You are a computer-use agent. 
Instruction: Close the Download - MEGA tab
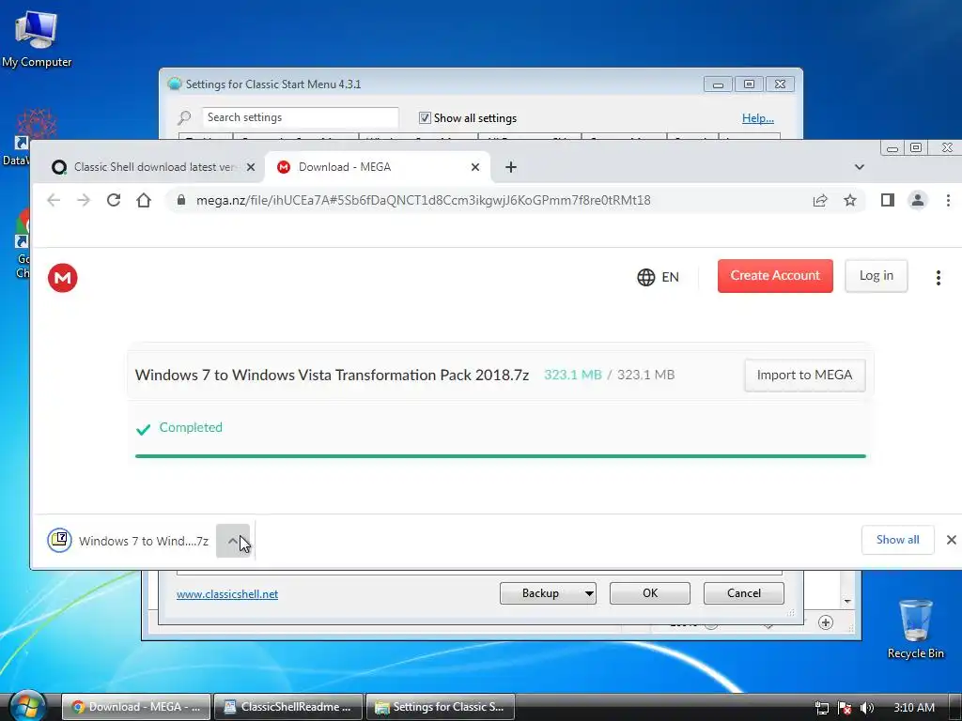pyautogui.click(x=474, y=167)
